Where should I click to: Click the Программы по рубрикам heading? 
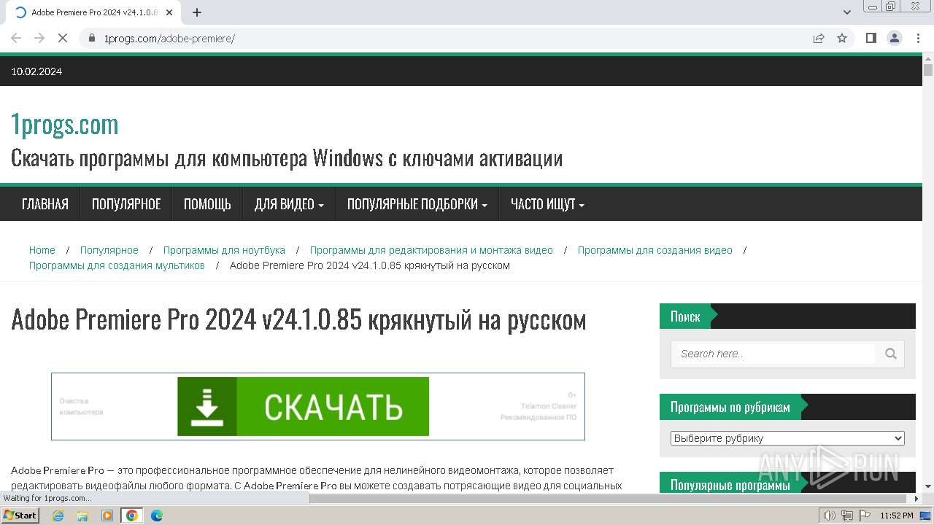pos(730,407)
